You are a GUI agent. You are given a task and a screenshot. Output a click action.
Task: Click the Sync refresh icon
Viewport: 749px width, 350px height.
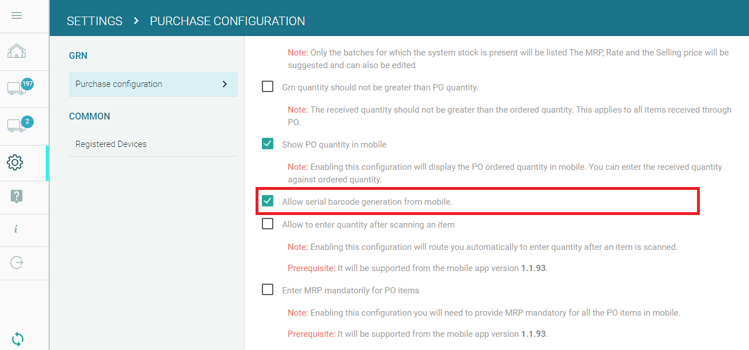18,339
